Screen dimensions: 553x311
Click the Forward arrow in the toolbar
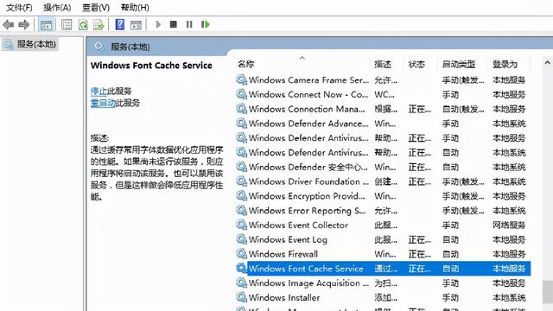click(x=24, y=24)
